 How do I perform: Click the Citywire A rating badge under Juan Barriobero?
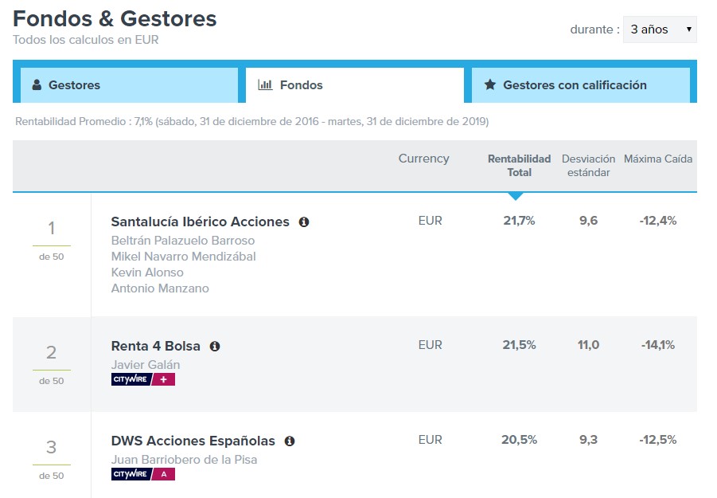pyautogui.click(x=143, y=474)
